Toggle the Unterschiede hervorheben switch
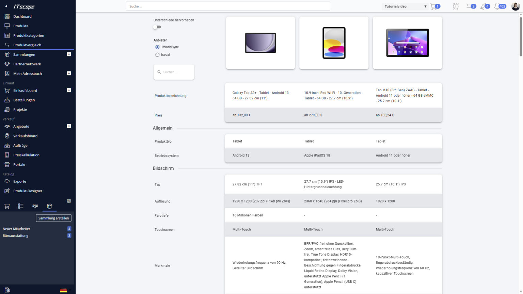The image size is (523, 294). (157, 27)
